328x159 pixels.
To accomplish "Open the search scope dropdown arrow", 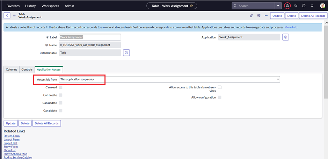I will point(278,6).
